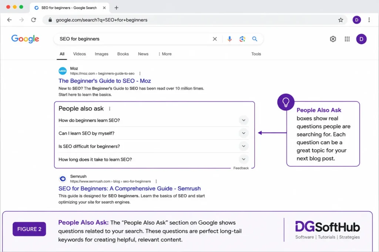The width and height of the screenshot is (379, 252).
Task: Click the browser forward arrow
Action: pos(21,20)
